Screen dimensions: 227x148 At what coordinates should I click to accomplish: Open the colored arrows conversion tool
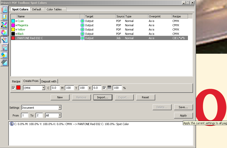coord(4,25)
